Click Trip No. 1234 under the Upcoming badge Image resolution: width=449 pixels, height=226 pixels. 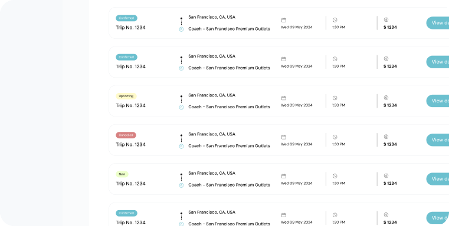tap(130, 105)
